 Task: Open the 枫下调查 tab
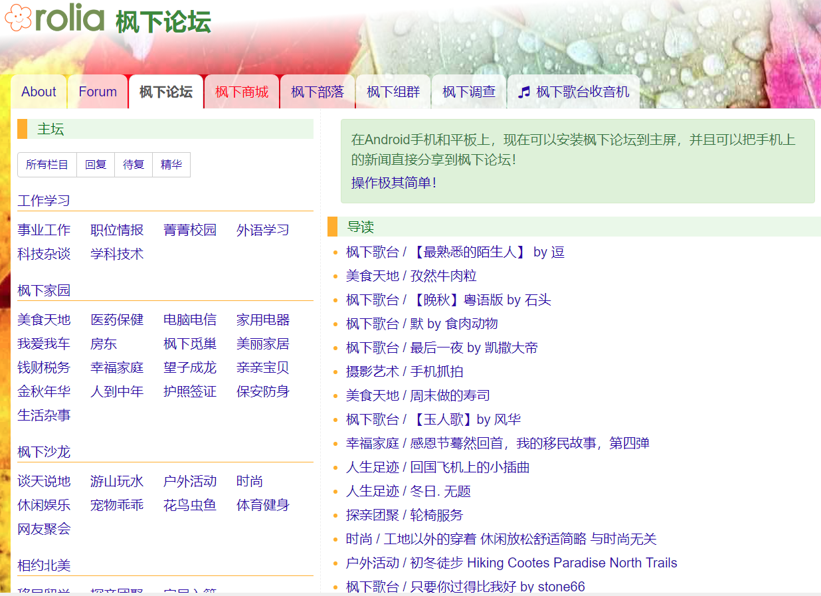469,92
